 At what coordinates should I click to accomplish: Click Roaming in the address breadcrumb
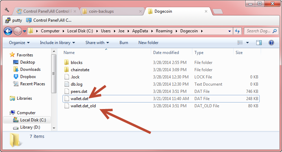pyautogui.click(x=164, y=31)
